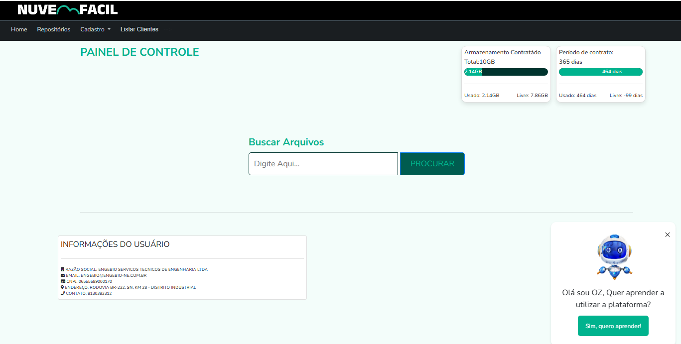This screenshot has width=681, height=344.
Task: Expand the Cadastro dropdown menu
Action: (x=95, y=29)
